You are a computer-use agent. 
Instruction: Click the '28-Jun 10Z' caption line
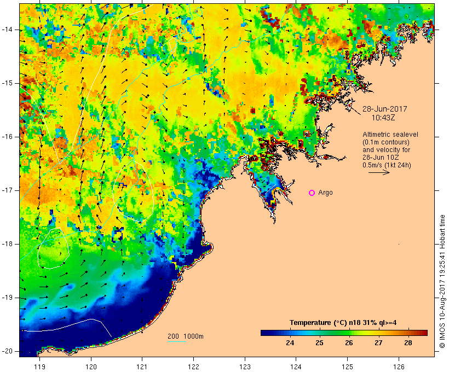(x=381, y=158)
